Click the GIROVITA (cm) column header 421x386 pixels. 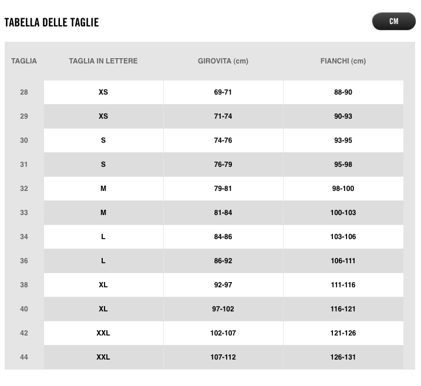click(223, 61)
